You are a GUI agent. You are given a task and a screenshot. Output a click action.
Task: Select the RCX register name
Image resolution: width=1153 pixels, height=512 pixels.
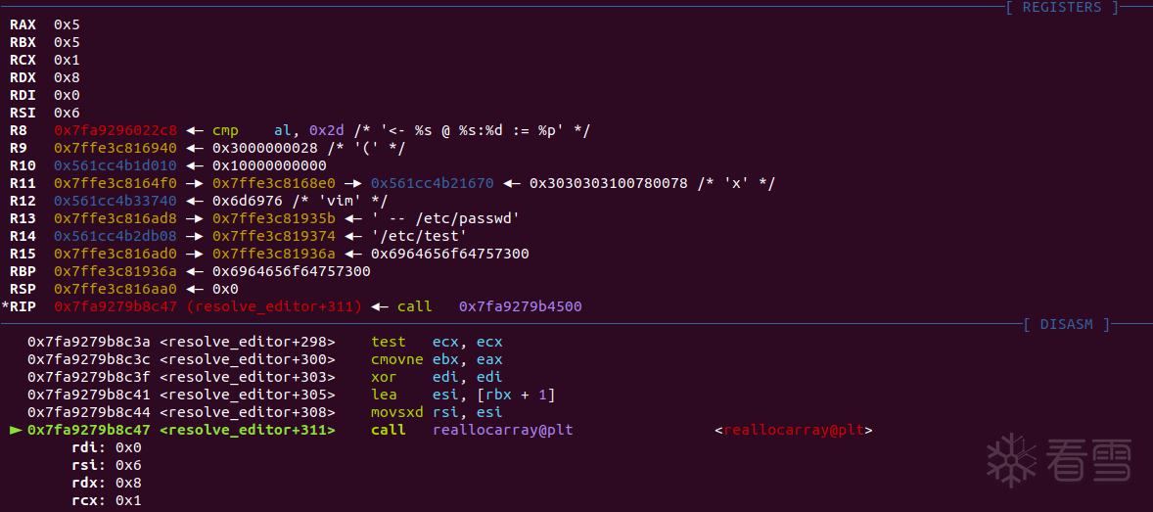coord(23,61)
